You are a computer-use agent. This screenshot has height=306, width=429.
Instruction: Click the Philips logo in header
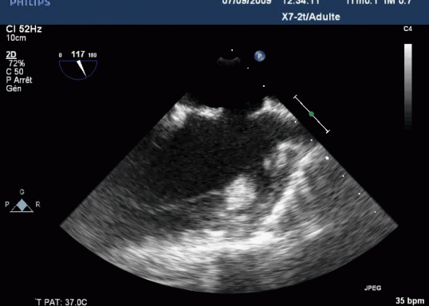pyautogui.click(x=30, y=2)
